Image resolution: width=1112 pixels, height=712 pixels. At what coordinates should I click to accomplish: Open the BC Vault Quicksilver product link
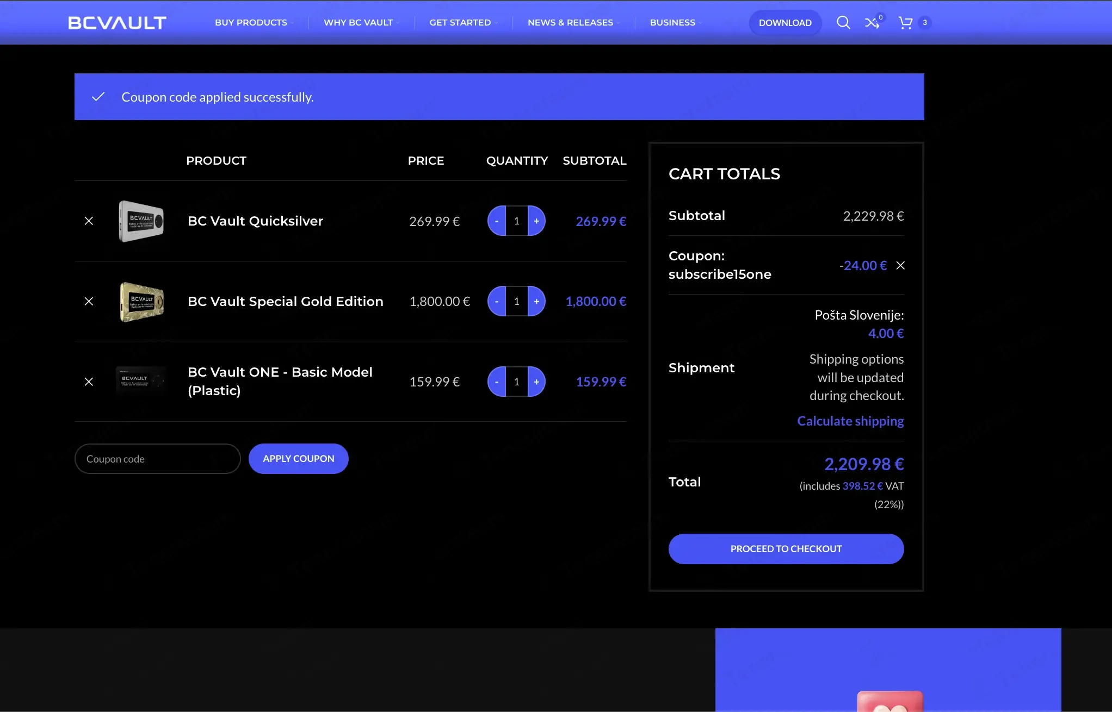pyautogui.click(x=255, y=221)
